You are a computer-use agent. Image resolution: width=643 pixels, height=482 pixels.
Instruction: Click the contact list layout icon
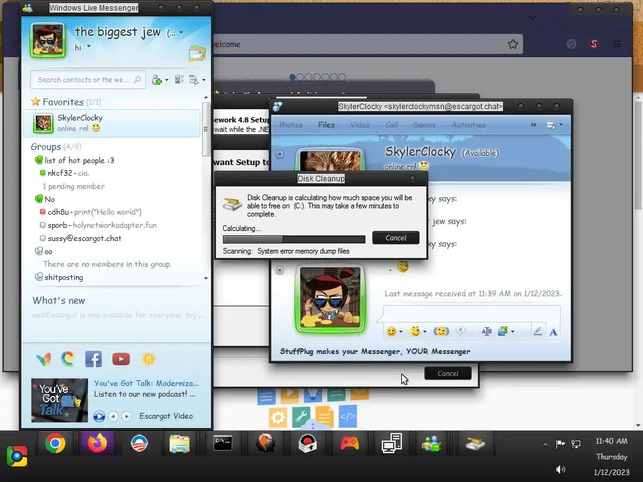[x=179, y=80]
